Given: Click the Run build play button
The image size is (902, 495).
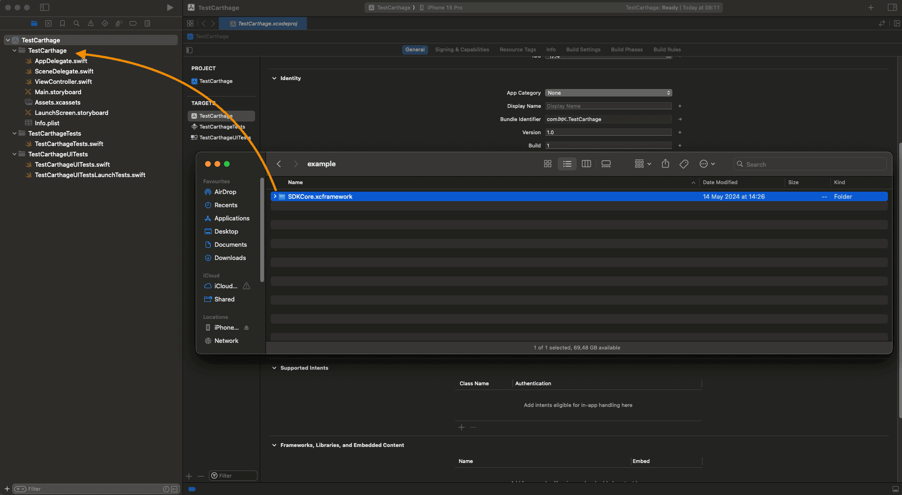Looking at the screenshot, I should 170,8.
